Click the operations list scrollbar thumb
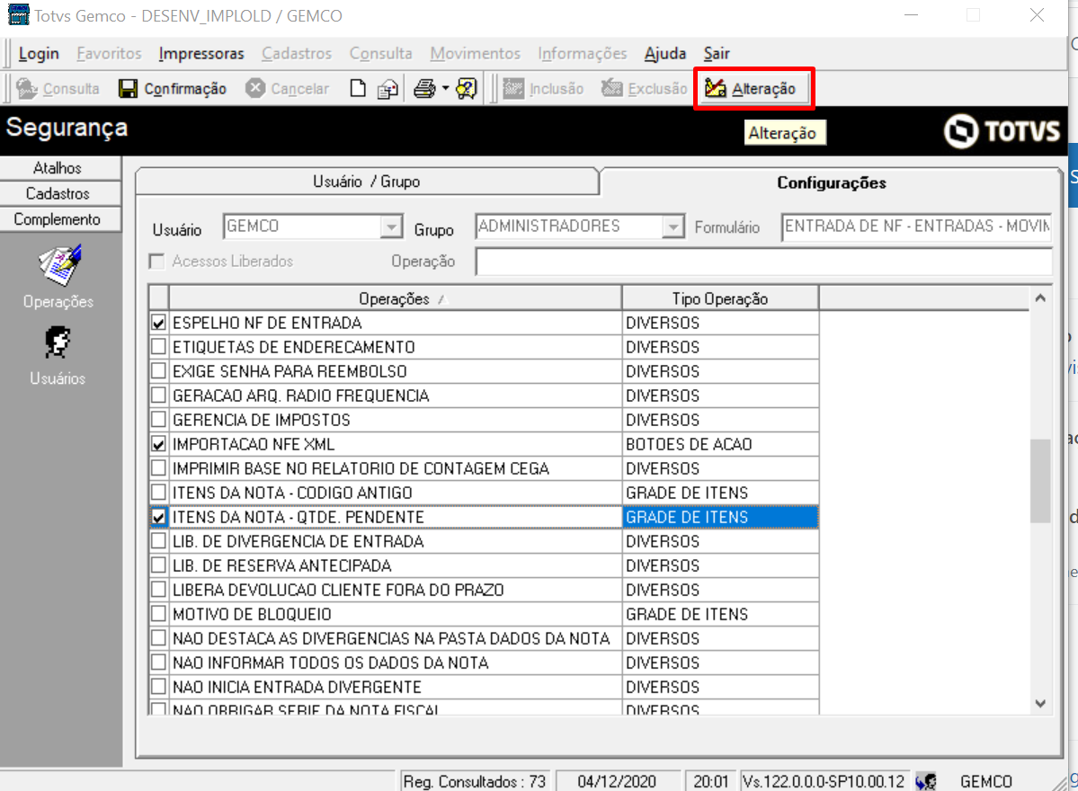The height and width of the screenshot is (791, 1078). pyautogui.click(x=1040, y=481)
